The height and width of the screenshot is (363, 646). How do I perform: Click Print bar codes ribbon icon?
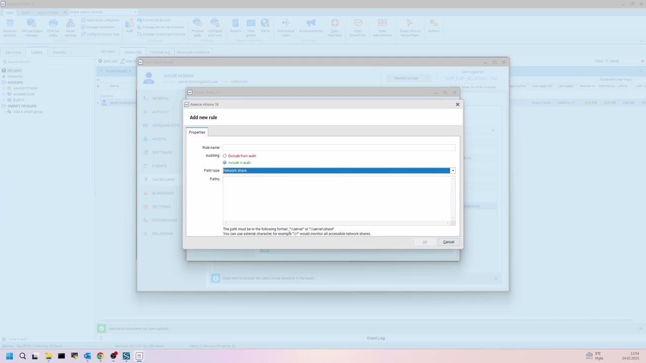pos(53,28)
